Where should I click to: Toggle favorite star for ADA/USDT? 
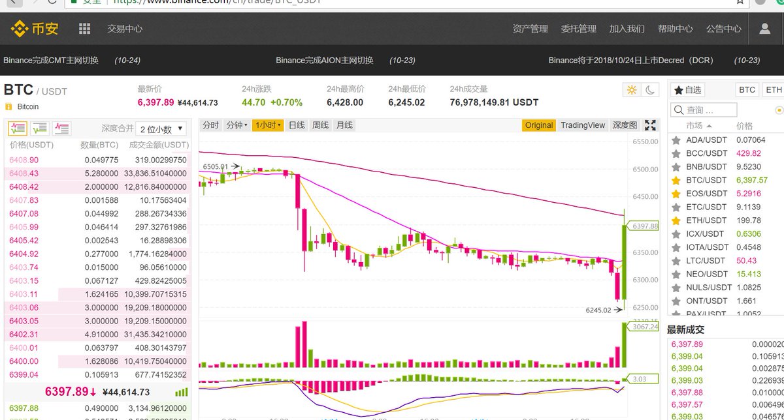tap(676, 140)
